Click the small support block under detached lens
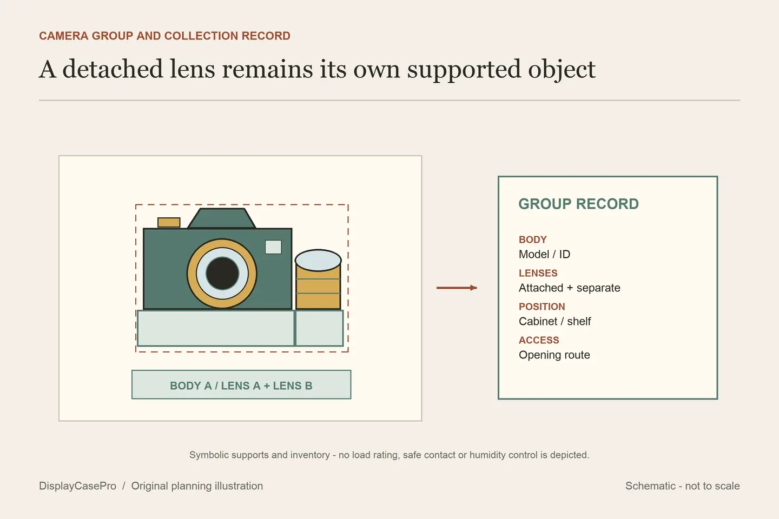This screenshot has height=519, width=779. click(319, 328)
